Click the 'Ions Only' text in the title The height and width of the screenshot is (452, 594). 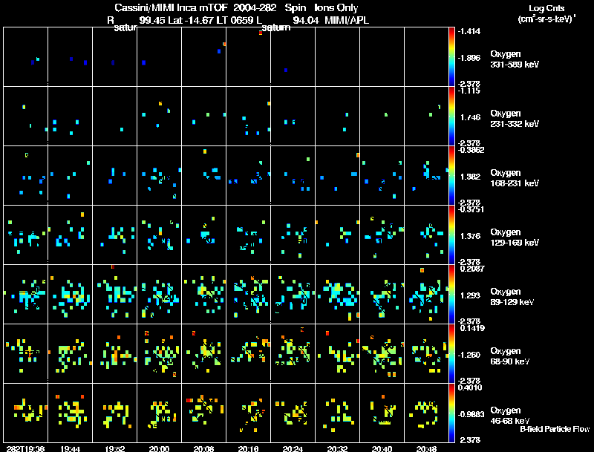click(336, 7)
